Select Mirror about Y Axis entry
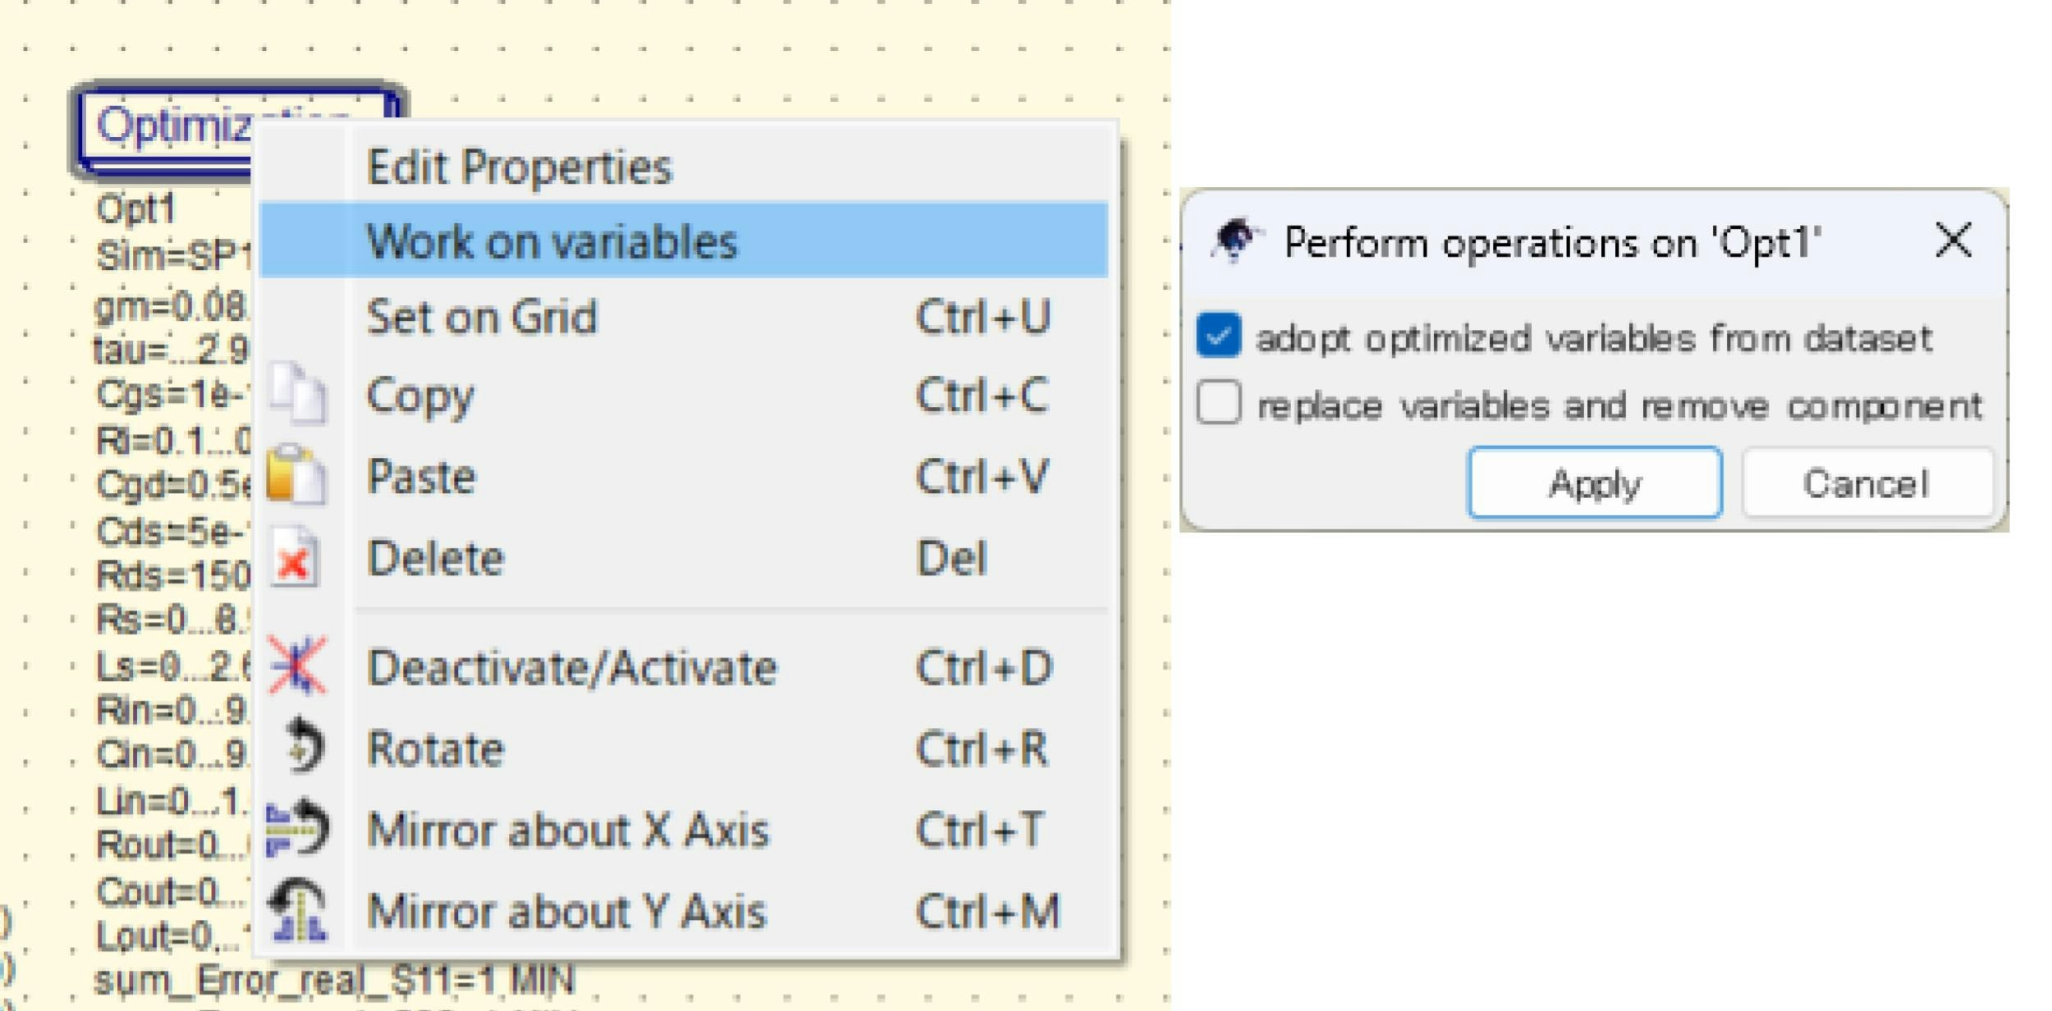This screenshot has height=1011, width=2052. pyautogui.click(x=566, y=911)
